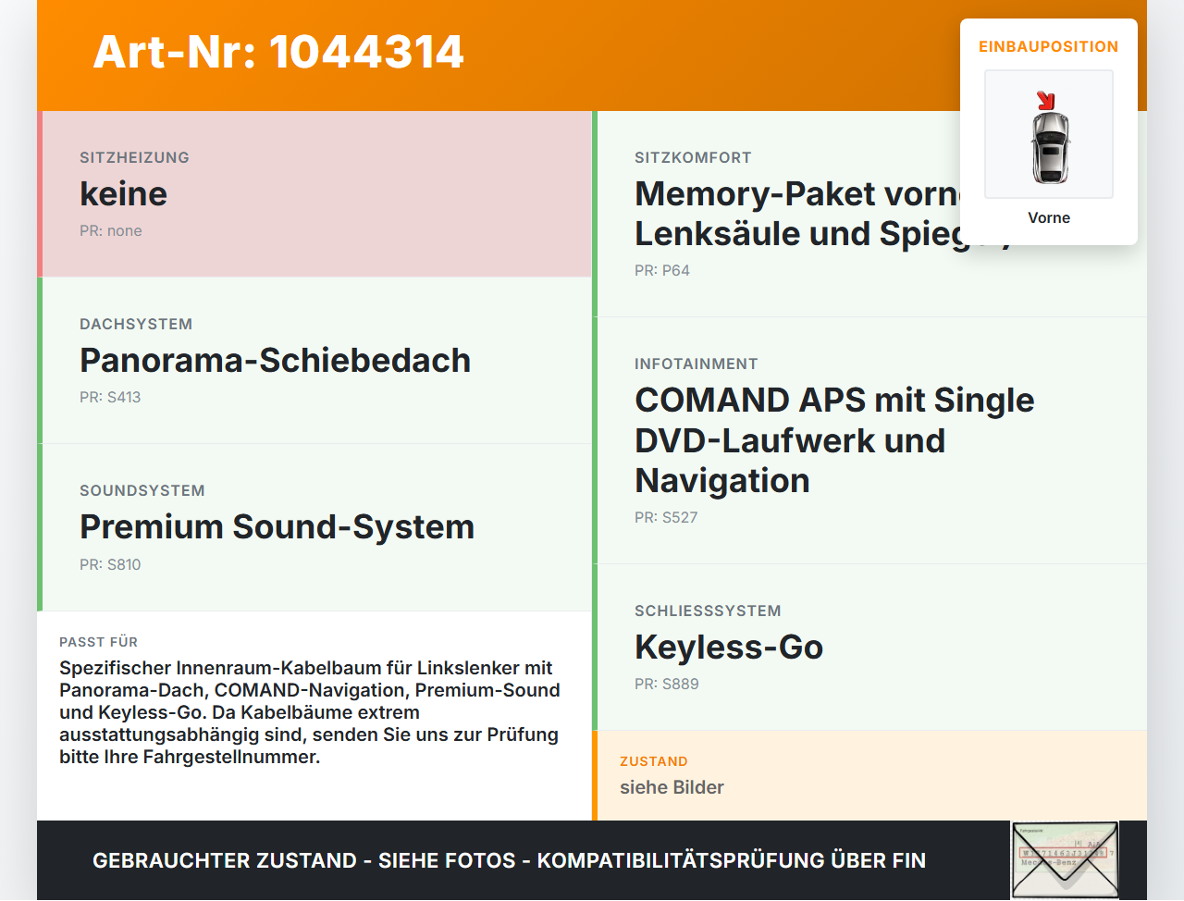This screenshot has width=1184, height=901.
Task: Click the PR: S889 code
Action: pyautogui.click(x=667, y=684)
